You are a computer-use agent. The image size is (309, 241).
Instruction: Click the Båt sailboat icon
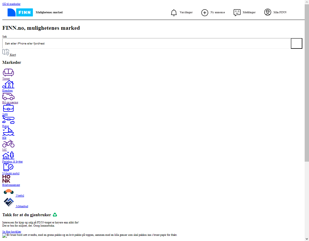click(8, 132)
